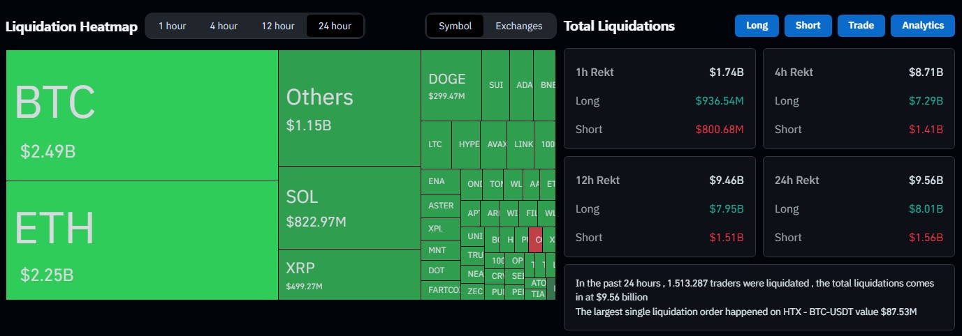Select the XRP heatmap tile
This screenshot has width=962, height=336.
click(349, 274)
